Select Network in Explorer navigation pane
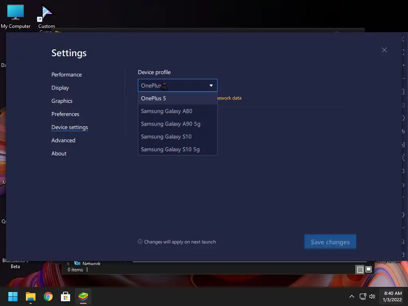Screen dimensions: 408x306 pyautogui.click(x=91, y=263)
